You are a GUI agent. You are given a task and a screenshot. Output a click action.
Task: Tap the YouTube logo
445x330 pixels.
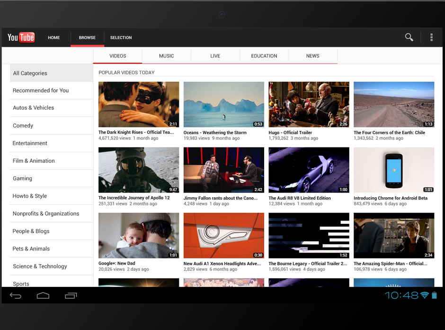[x=21, y=37]
